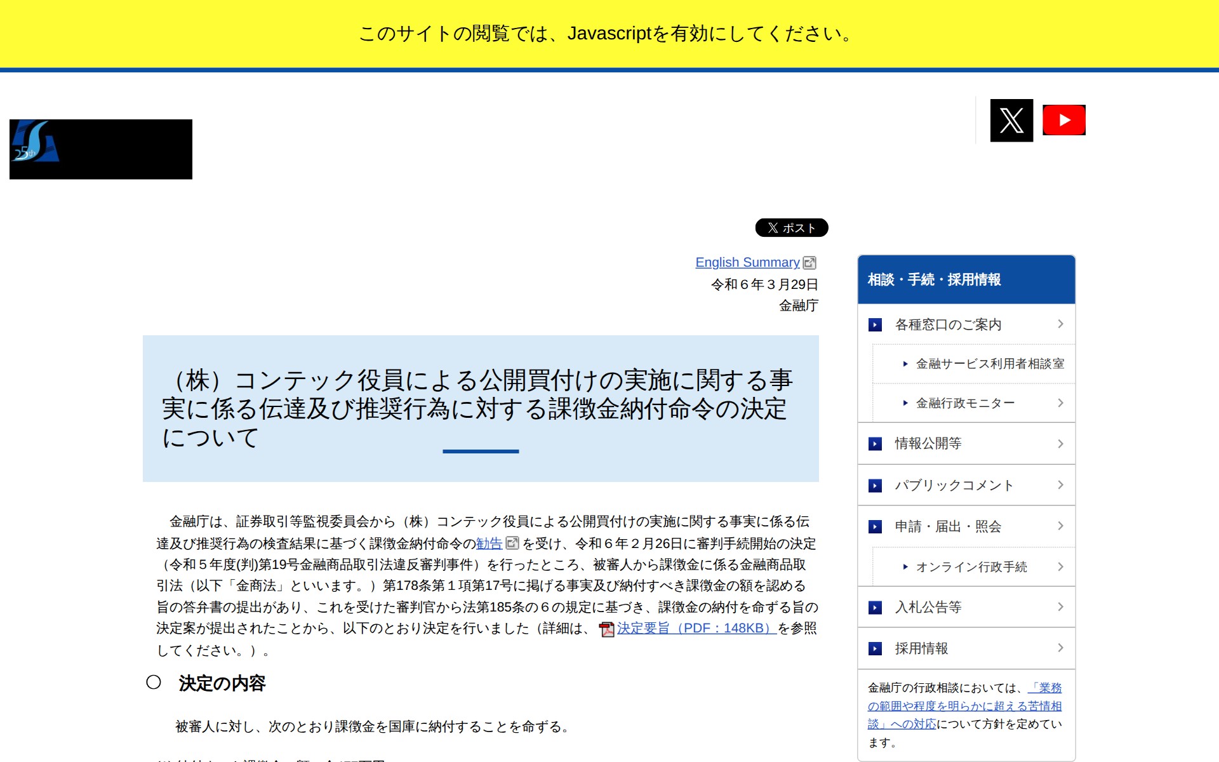Click the external-link icon beside English Summary
1219x762 pixels.
point(810,262)
